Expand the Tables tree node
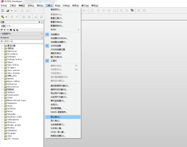Viewport: 187px width, 147px height. (2, 90)
